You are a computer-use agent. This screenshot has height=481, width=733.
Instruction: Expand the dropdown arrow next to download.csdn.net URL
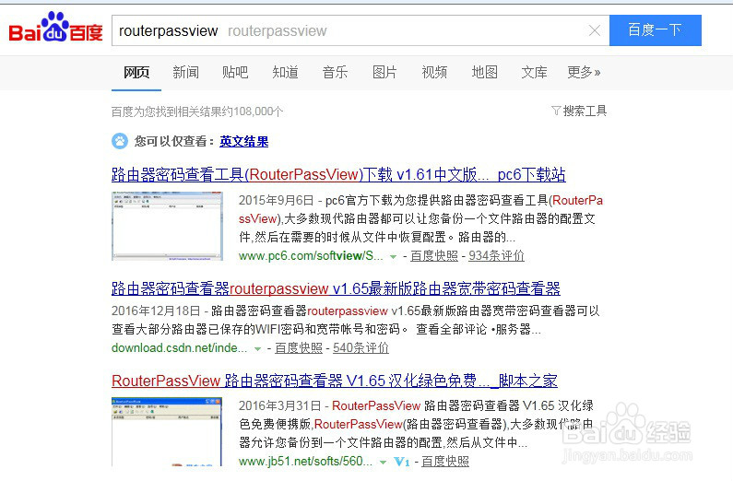(x=257, y=349)
